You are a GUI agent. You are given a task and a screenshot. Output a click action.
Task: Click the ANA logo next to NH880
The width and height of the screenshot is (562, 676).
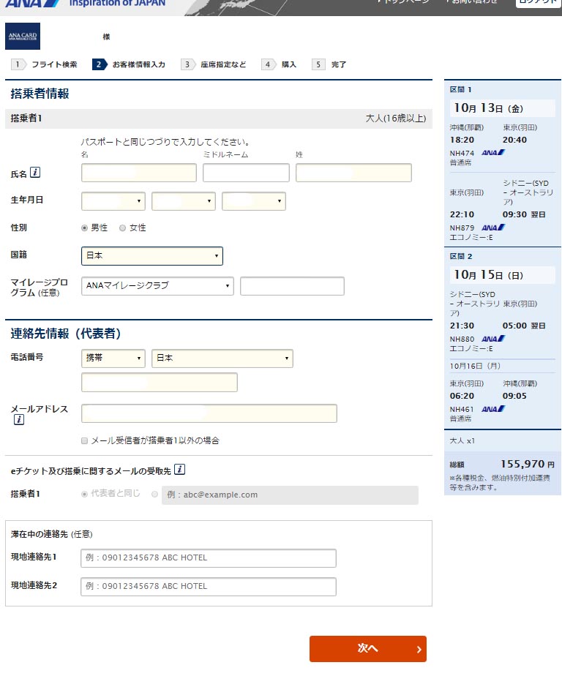[493, 339]
